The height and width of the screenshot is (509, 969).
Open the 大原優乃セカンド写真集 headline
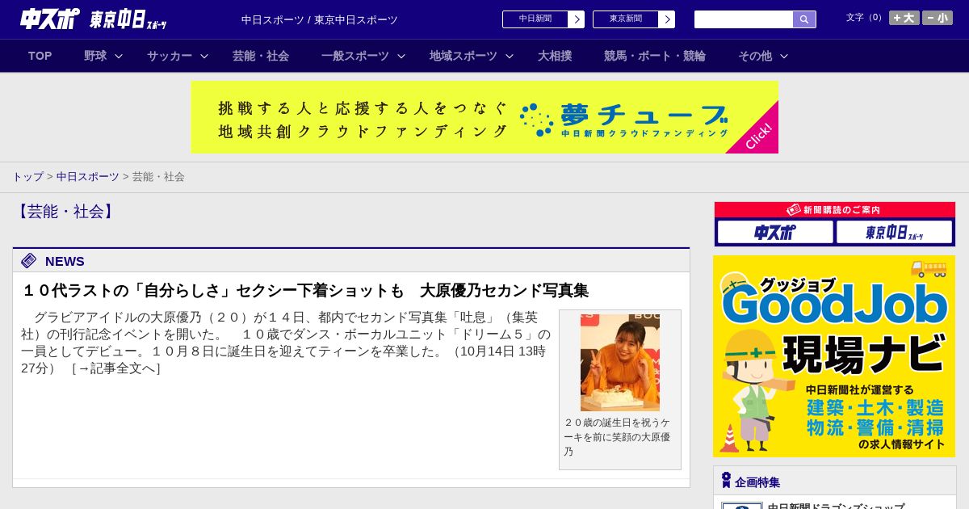[304, 291]
